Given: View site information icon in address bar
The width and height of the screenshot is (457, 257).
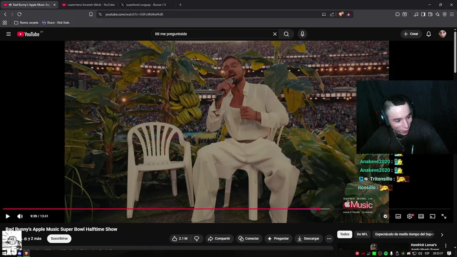Looking at the screenshot, I should click(x=100, y=14).
